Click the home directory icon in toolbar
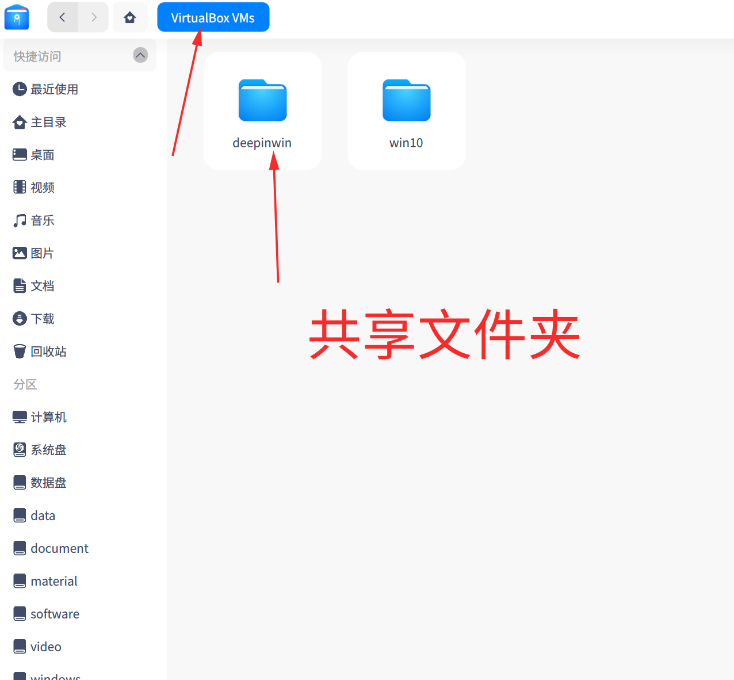The height and width of the screenshot is (680, 734). pyautogui.click(x=130, y=17)
